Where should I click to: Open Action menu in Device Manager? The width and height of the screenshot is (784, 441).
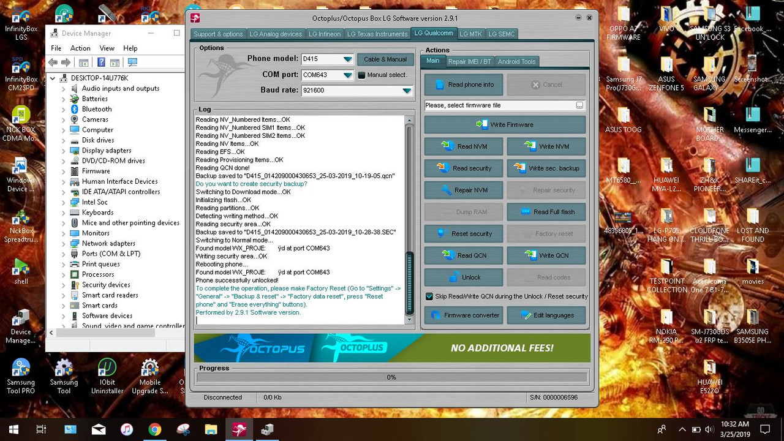[80, 48]
